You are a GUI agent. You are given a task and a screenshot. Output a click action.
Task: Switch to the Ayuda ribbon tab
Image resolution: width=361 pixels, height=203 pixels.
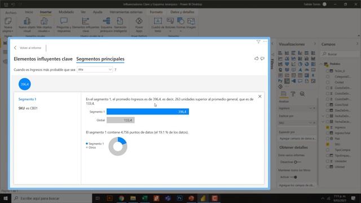(98, 12)
